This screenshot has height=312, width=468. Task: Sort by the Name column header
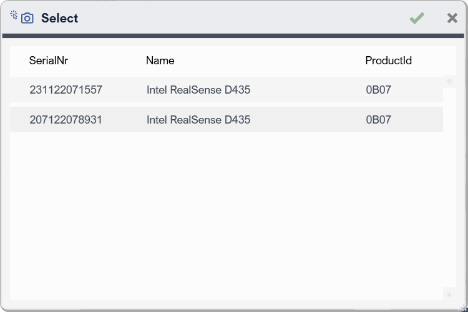[160, 61]
